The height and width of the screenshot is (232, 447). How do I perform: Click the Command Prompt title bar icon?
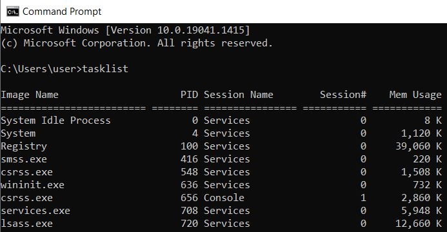coord(13,12)
